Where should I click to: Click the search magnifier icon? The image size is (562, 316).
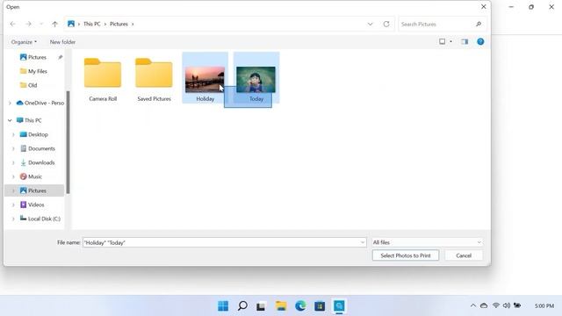click(x=479, y=24)
